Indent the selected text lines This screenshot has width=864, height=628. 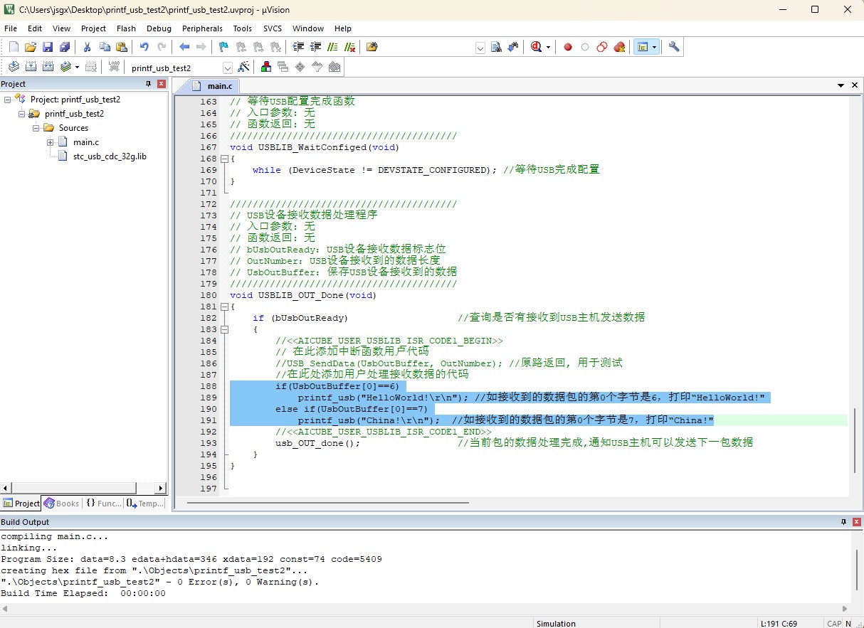(x=298, y=47)
